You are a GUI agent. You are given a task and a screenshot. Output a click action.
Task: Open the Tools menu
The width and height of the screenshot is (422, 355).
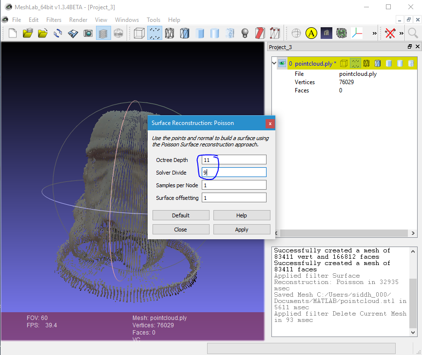point(153,20)
